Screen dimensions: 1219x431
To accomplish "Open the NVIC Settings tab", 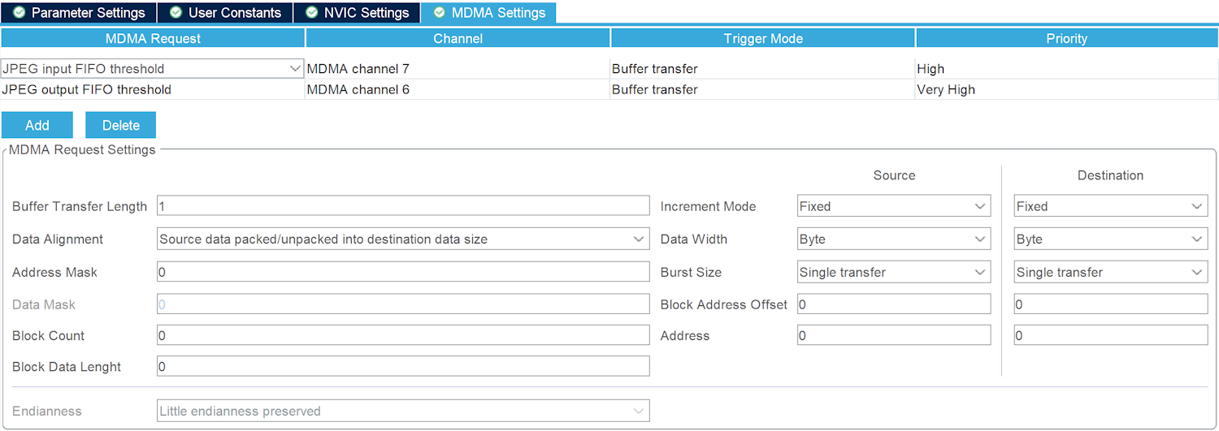I will click(x=357, y=13).
